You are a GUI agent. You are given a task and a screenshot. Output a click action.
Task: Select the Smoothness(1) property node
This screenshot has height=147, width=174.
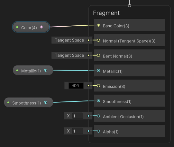click(x=29, y=102)
